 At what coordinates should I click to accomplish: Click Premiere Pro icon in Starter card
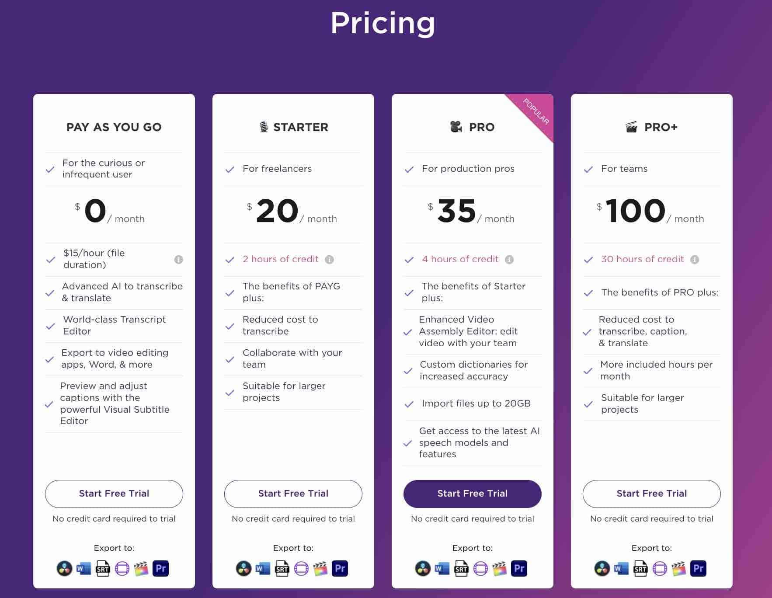340,569
